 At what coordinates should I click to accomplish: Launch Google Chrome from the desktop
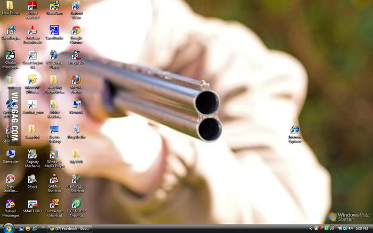(x=76, y=30)
